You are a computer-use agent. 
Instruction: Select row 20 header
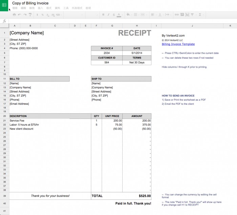coord(4,116)
